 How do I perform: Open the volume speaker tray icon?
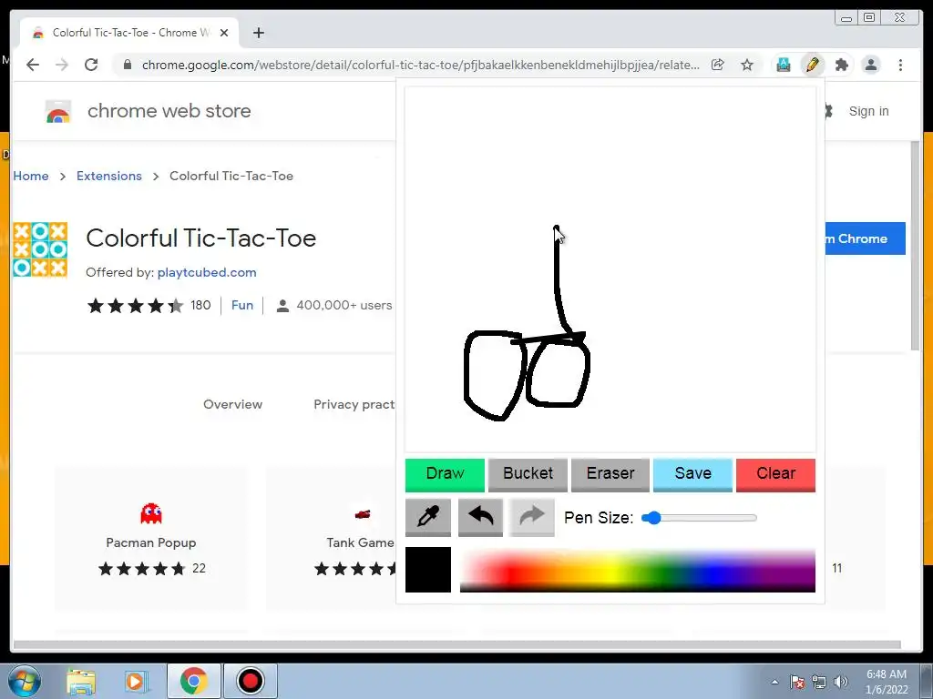pyautogui.click(x=841, y=682)
